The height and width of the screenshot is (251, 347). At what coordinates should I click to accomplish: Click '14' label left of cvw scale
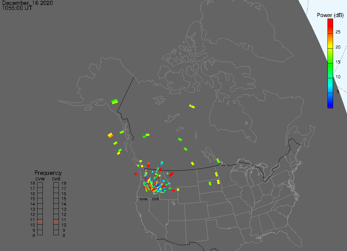(33, 204)
